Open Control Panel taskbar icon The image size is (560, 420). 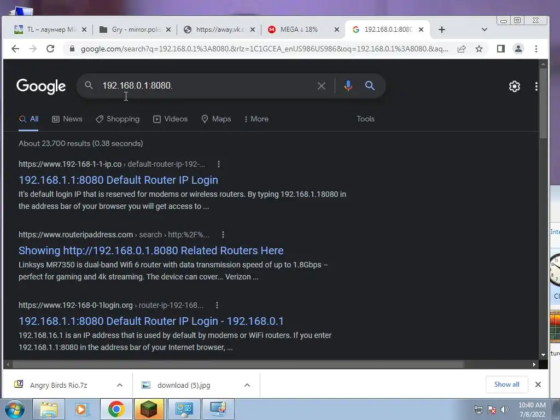pos(184,409)
